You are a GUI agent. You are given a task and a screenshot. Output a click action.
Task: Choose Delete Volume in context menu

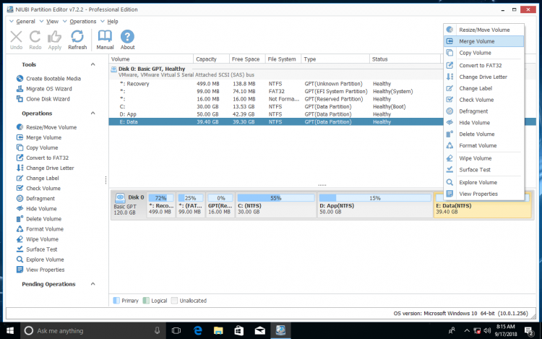point(484,134)
